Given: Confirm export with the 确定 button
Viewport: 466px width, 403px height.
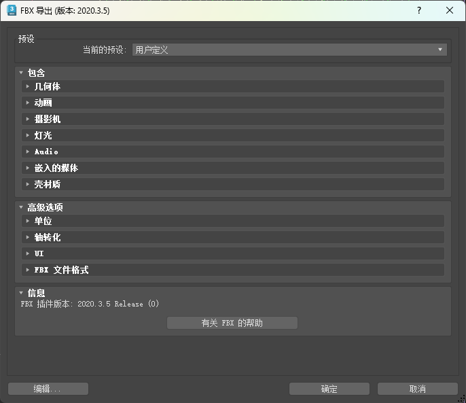Looking at the screenshot, I should [329, 389].
